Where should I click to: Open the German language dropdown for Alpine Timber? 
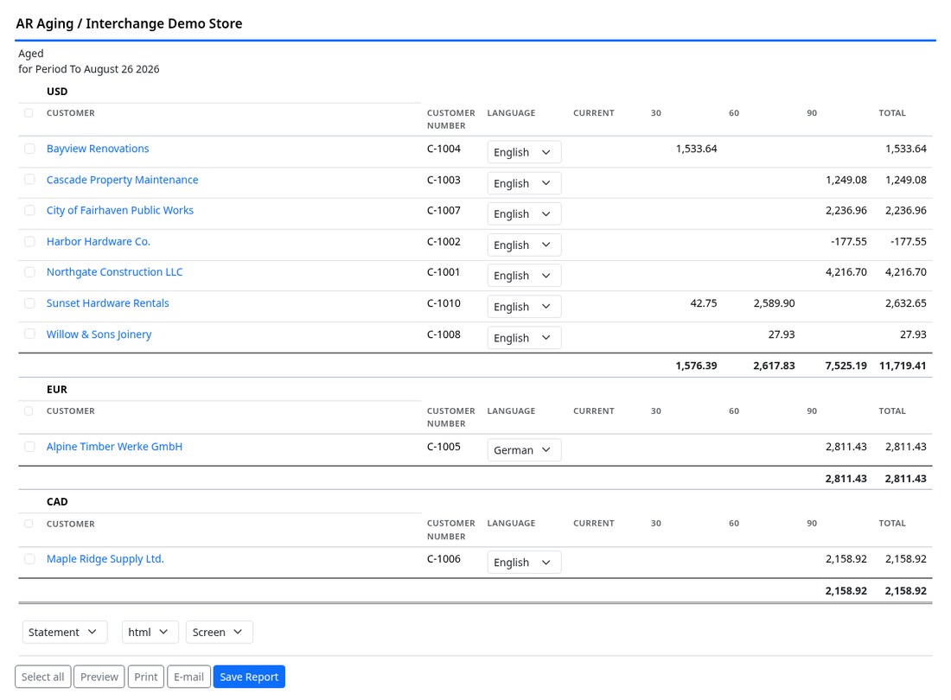click(x=524, y=449)
